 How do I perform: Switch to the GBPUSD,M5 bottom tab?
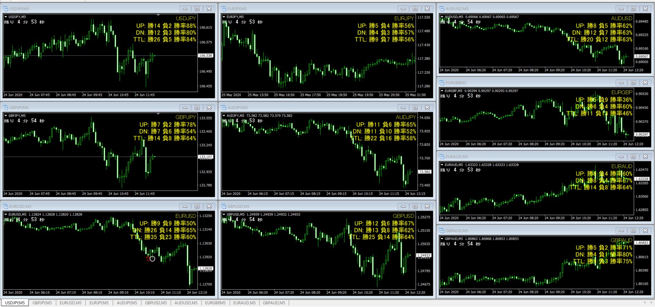[x=156, y=303]
